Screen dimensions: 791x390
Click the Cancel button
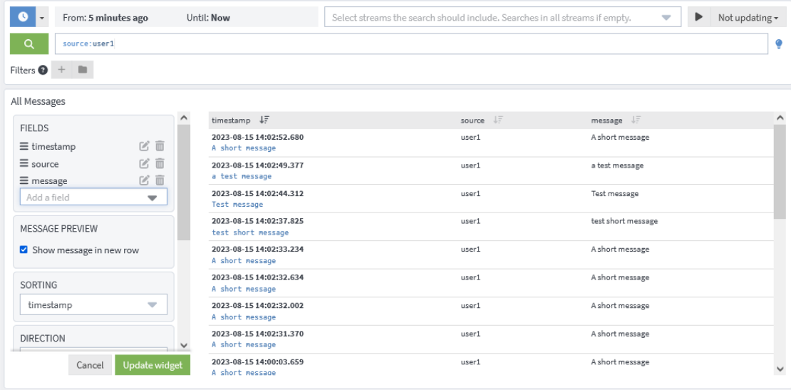coord(90,365)
